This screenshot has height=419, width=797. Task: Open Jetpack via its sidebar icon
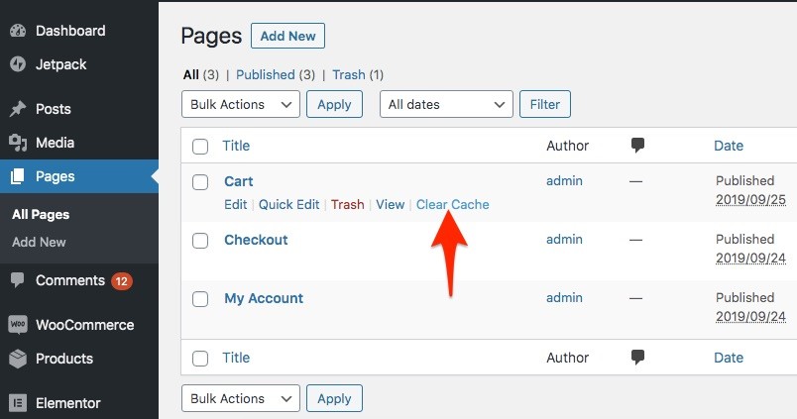(17, 64)
